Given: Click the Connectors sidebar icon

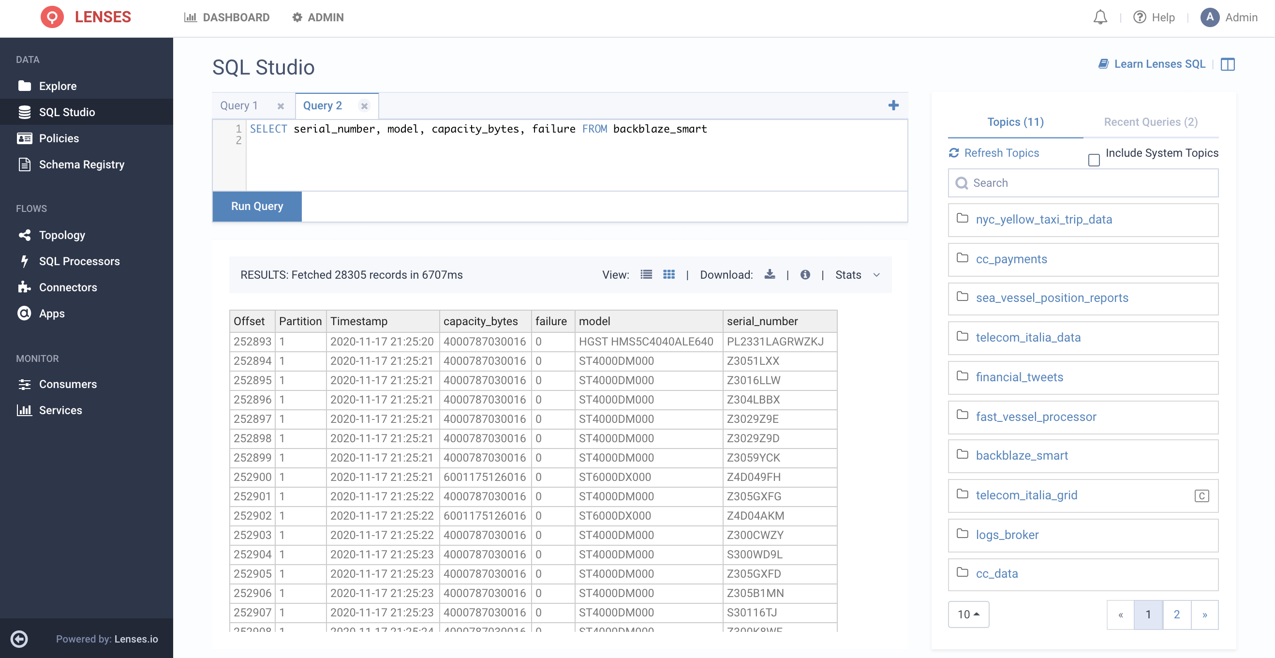Looking at the screenshot, I should (24, 287).
